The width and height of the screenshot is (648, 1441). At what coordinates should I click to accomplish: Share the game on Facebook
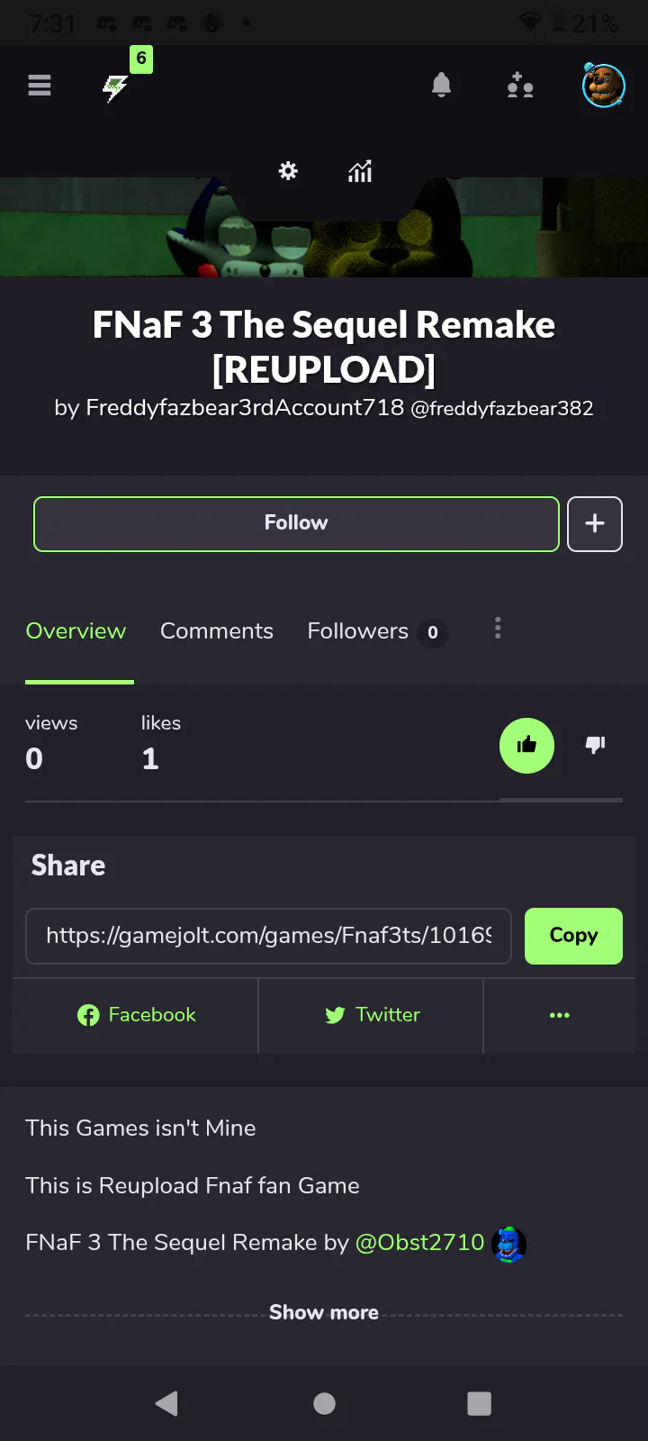click(x=136, y=1015)
